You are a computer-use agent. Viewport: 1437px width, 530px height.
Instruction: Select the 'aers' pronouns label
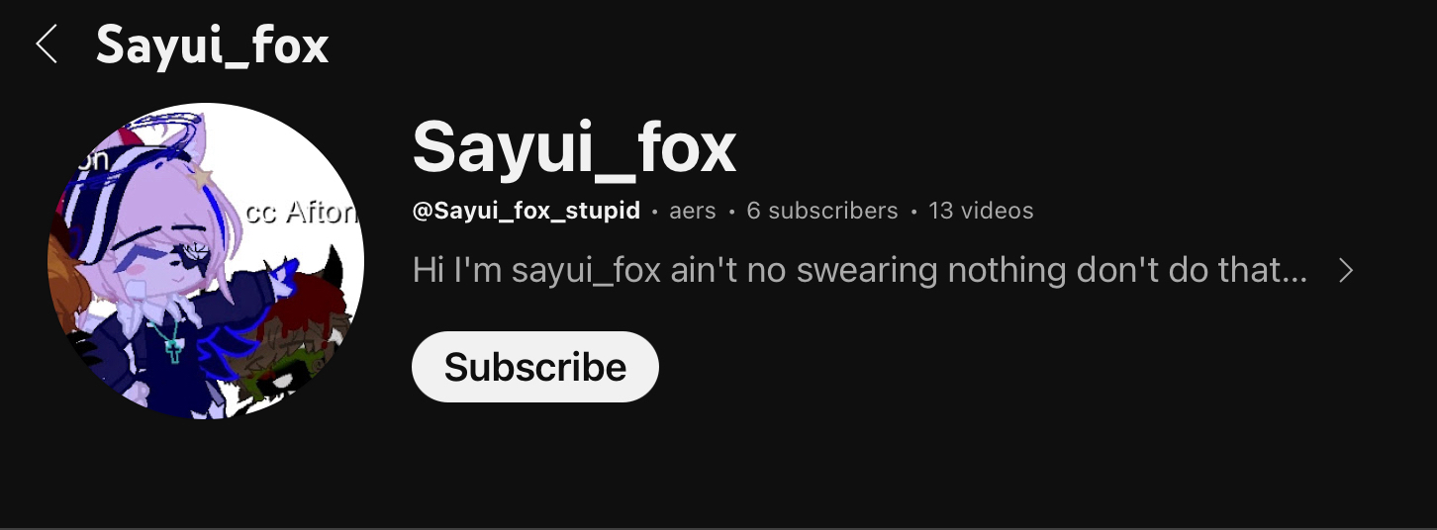pyautogui.click(x=693, y=211)
